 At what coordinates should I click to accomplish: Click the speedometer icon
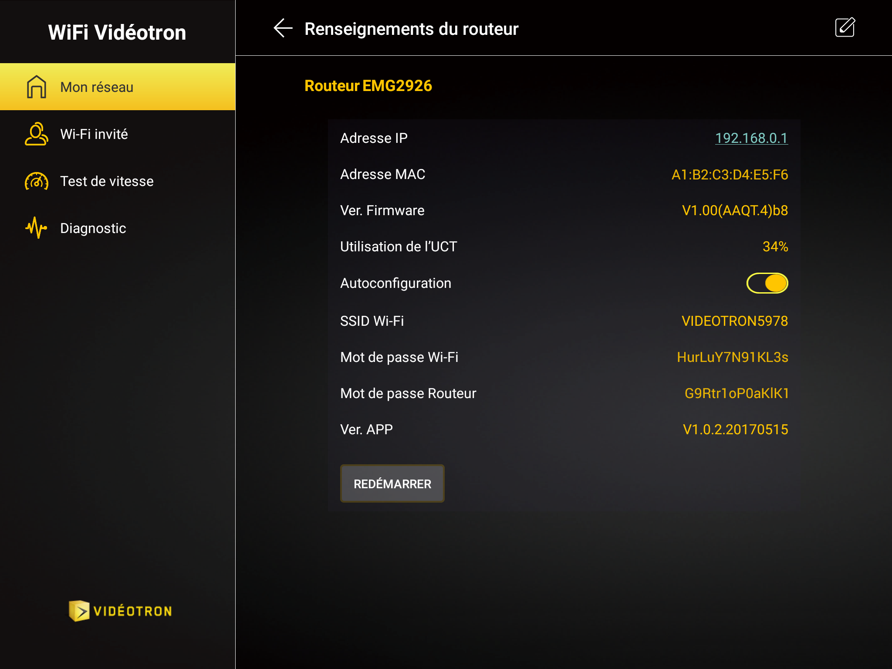[x=37, y=181]
